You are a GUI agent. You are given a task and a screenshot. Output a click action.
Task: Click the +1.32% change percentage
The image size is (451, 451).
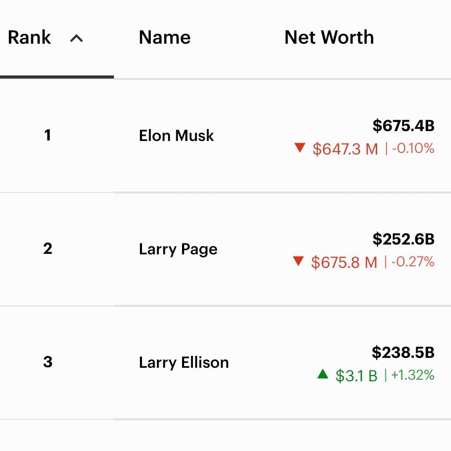point(413,375)
